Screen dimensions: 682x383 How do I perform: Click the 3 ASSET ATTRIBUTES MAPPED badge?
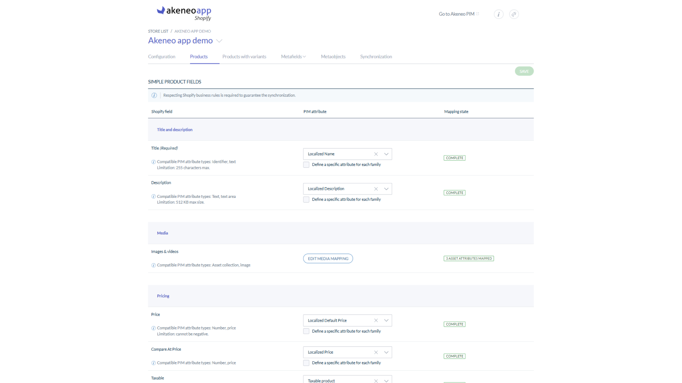click(x=469, y=259)
